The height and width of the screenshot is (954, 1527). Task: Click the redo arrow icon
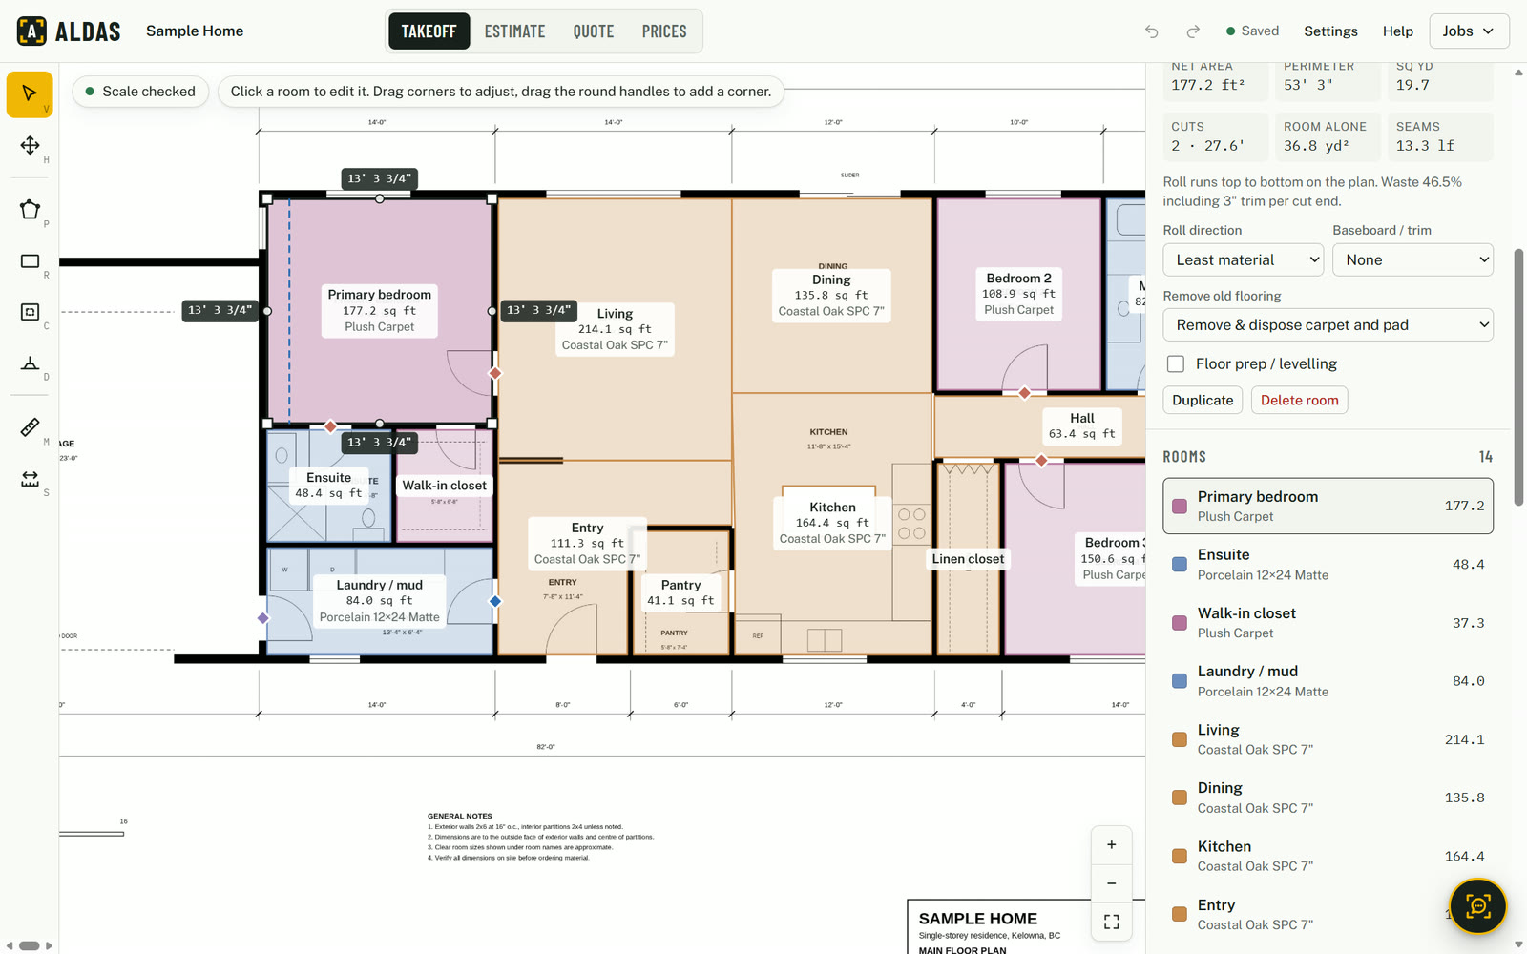pos(1193,31)
